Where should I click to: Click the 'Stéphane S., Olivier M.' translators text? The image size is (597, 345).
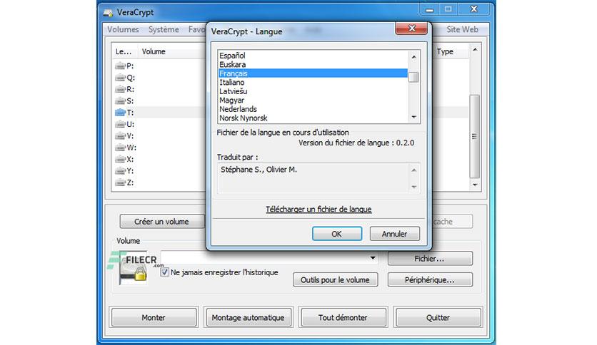tap(259, 170)
